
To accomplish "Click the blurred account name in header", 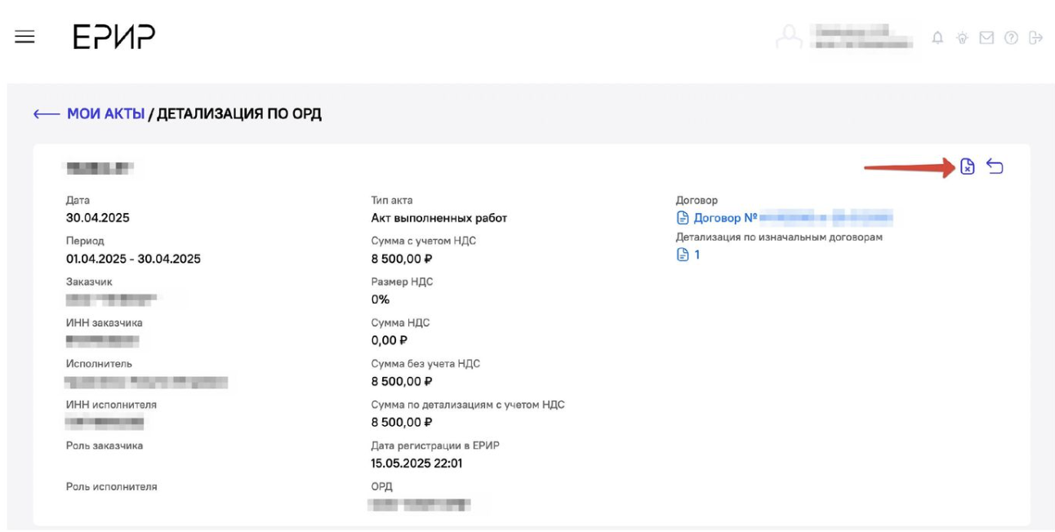I will coord(860,37).
